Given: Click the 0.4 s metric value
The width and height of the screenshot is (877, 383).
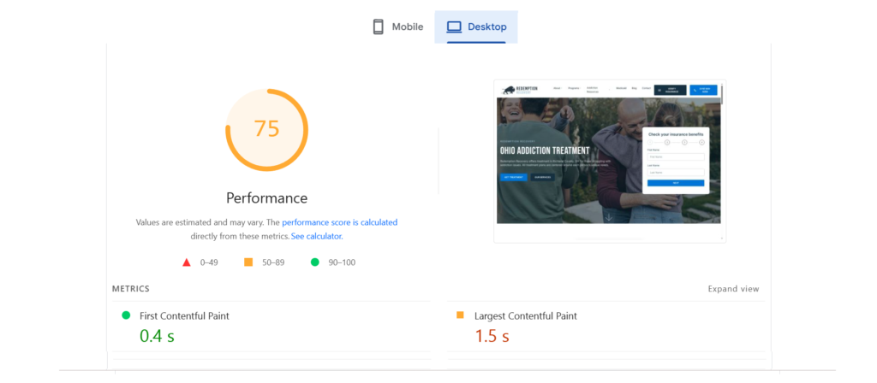Looking at the screenshot, I should tap(157, 336).
